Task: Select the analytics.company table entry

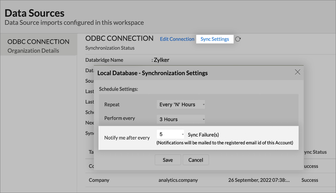Action: (178, 180)
